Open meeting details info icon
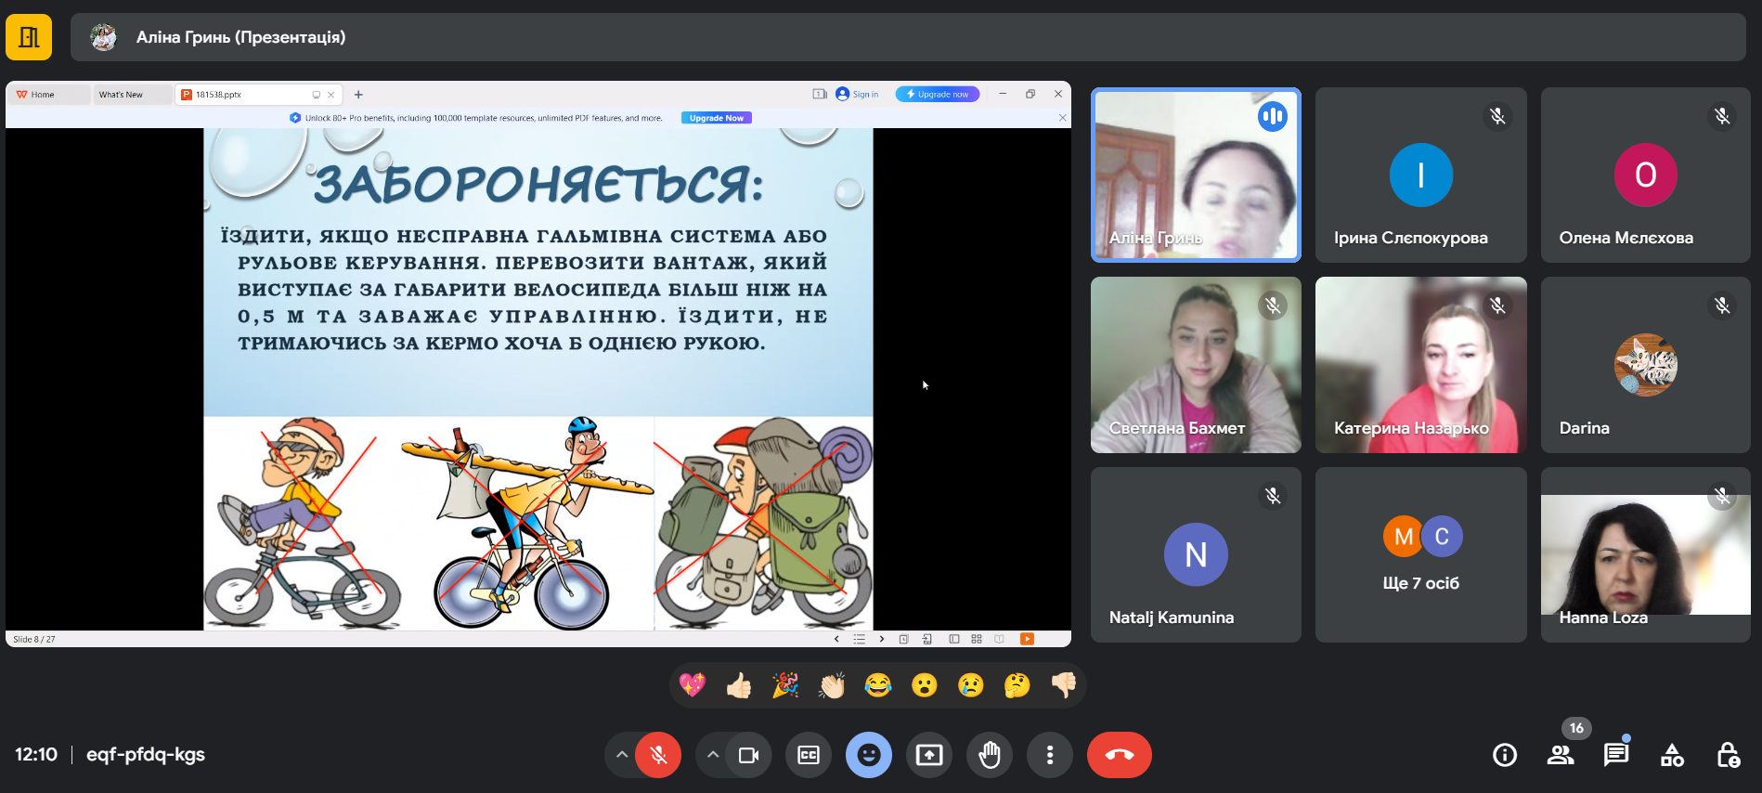Image resolution: width=1762 pixels, height=793 pixels. pos(1504,755)
